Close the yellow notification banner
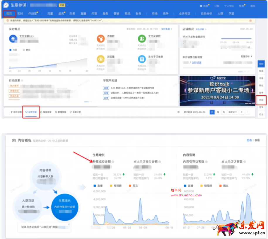 [250, 21]
